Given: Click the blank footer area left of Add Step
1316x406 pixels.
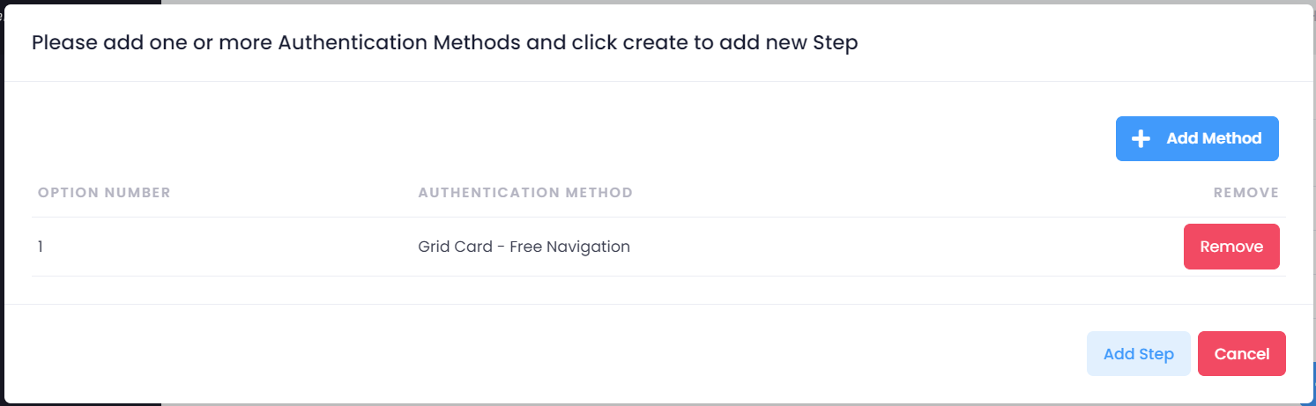Looking at the screenshot, I should tap(529, 354).
